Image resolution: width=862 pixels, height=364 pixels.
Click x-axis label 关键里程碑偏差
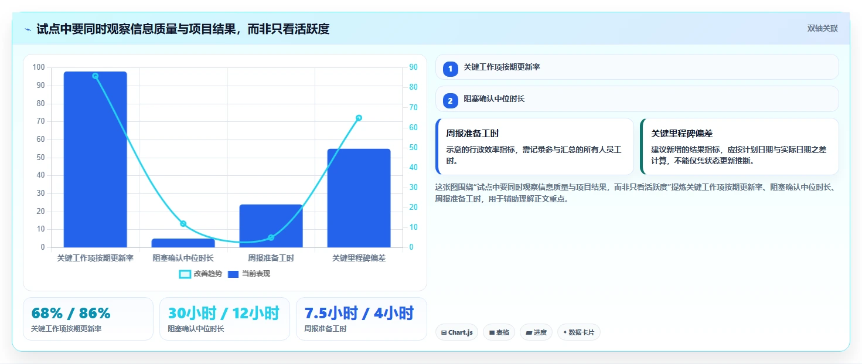coord(359,258)
